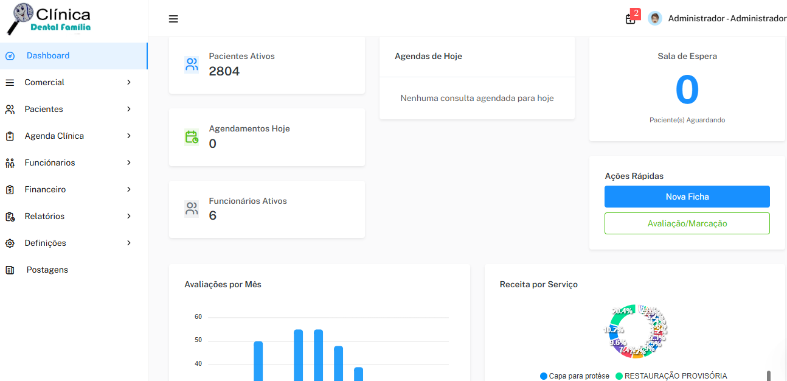Image resolution: width=787 pixels, height=381 pixels.
Task: Click the patient count "2804"
Action: 224,71
